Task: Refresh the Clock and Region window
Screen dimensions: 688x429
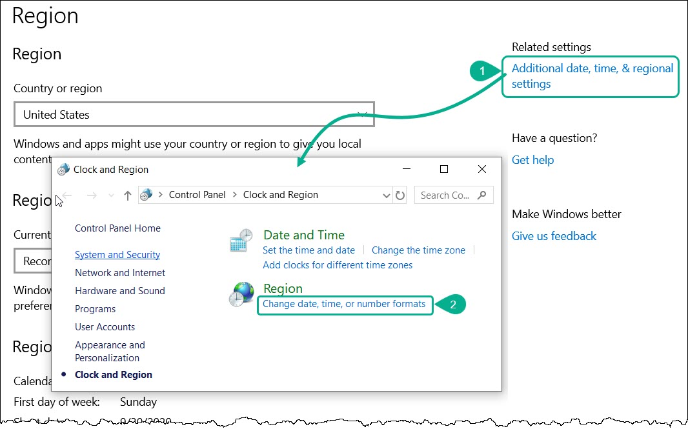Action: coord(400,195)
